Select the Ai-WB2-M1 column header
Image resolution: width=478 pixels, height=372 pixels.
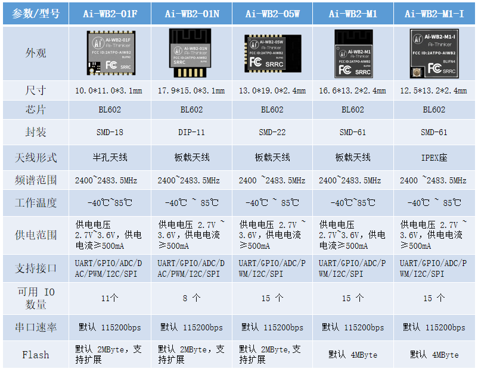353,14
